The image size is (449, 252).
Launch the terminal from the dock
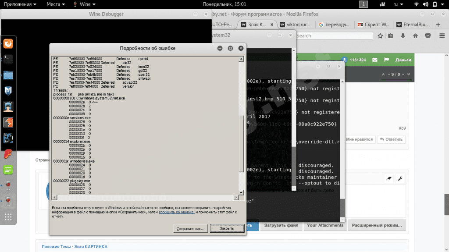click(8, 58)
